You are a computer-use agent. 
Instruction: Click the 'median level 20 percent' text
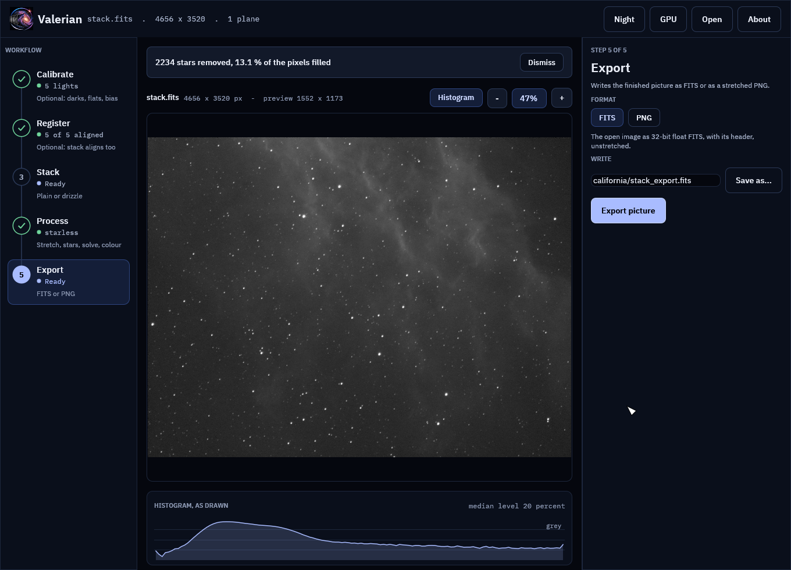point(516,506)
